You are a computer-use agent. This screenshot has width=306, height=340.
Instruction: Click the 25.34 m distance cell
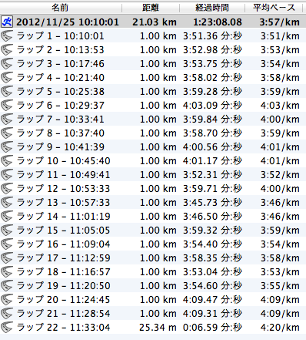158,328
